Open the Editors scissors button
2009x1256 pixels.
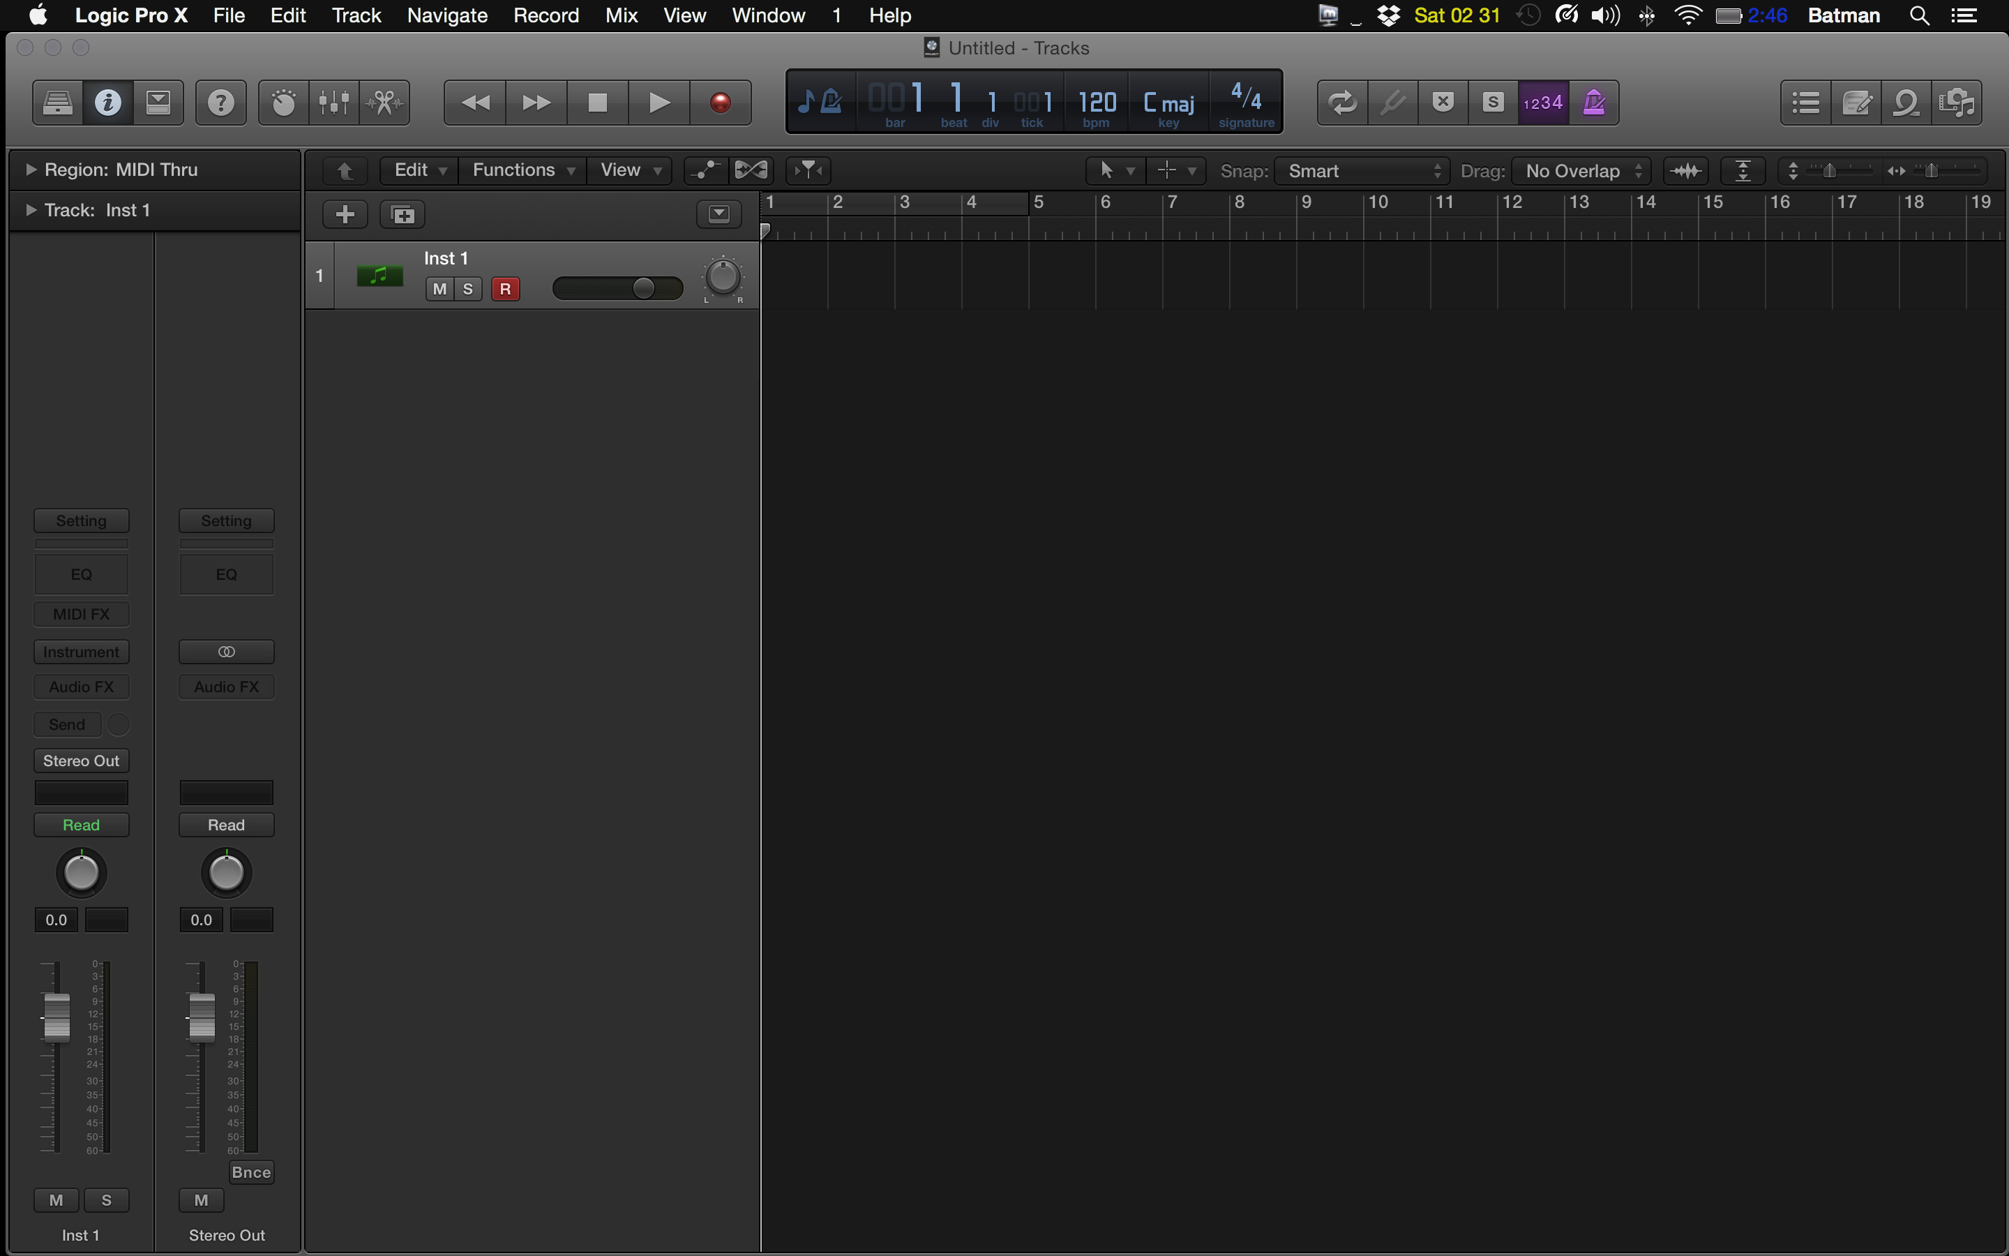pos(384,103)
